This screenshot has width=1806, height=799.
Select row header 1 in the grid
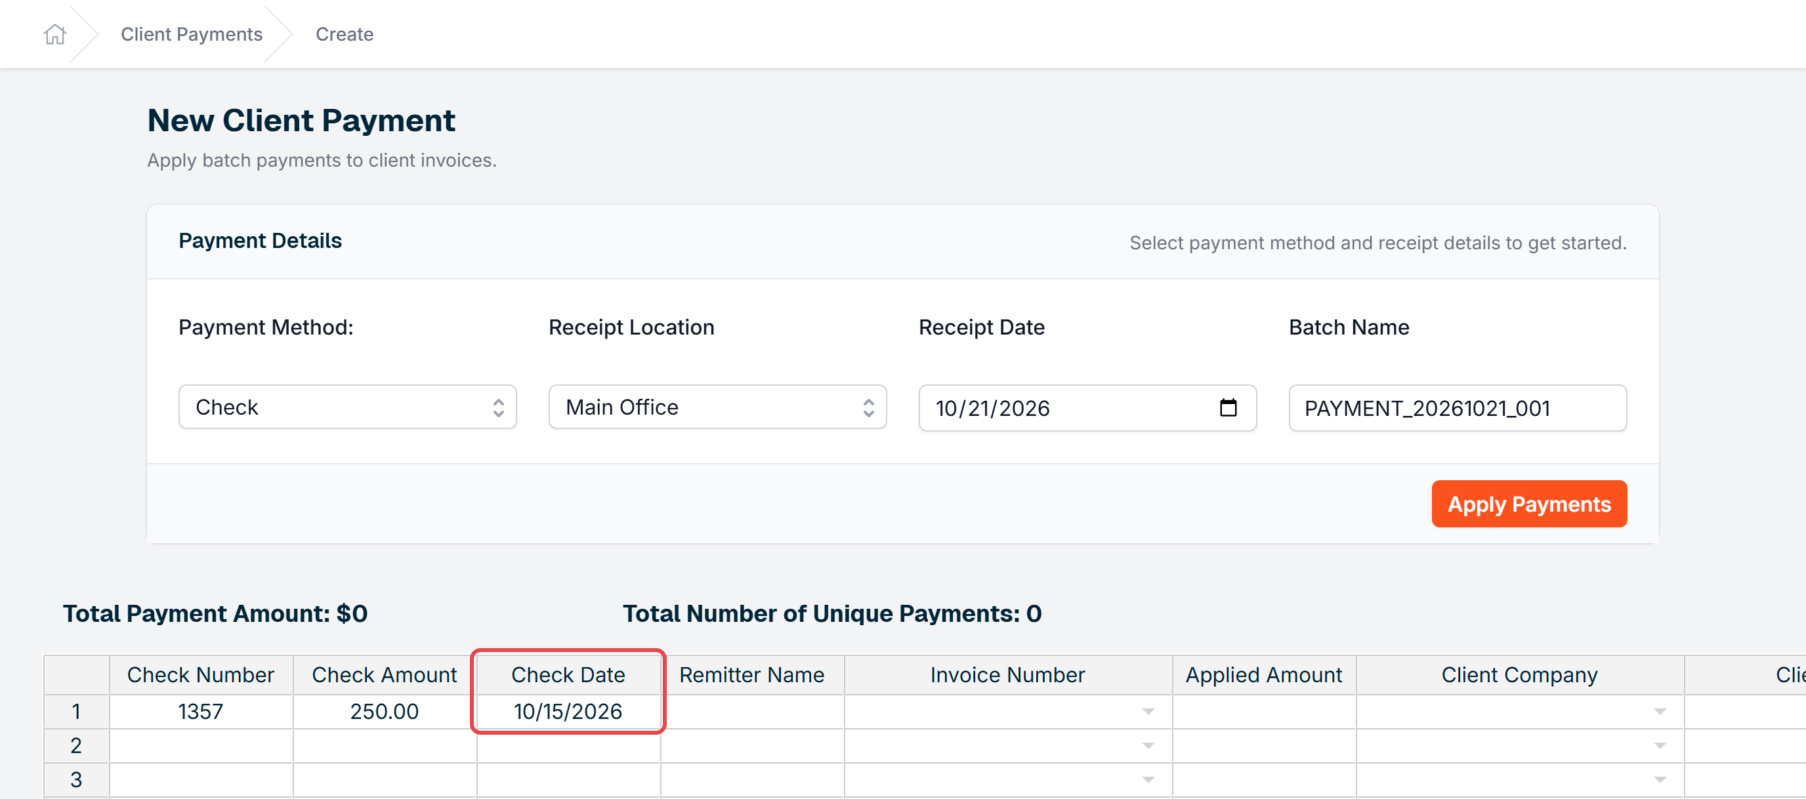(76, 711)
